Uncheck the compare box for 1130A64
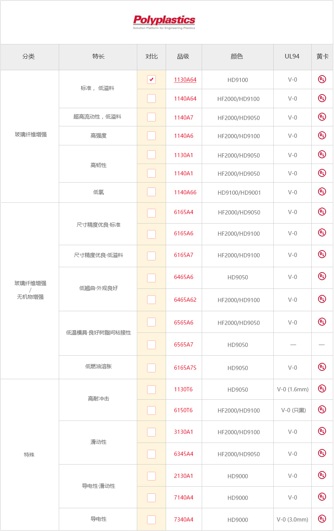334x531 pixels. (151, 79)
